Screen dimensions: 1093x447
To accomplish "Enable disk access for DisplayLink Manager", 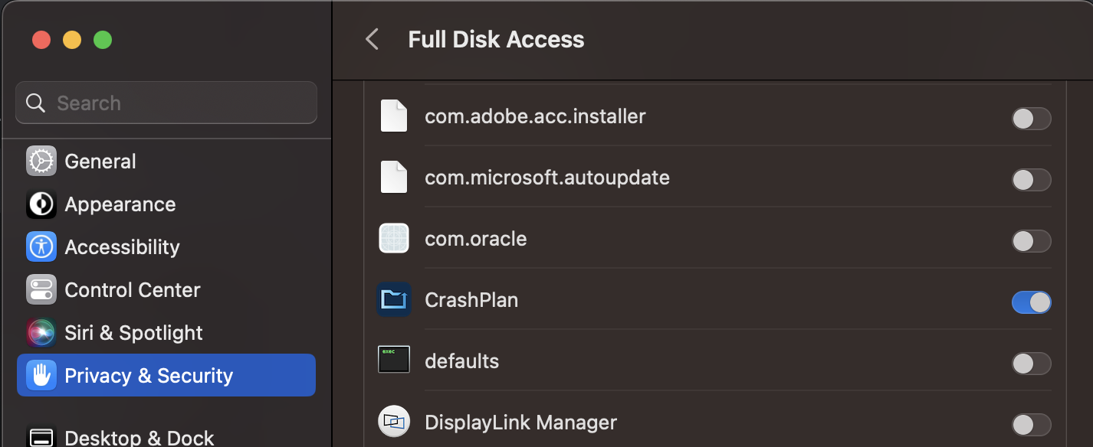I will [1031, 425].
